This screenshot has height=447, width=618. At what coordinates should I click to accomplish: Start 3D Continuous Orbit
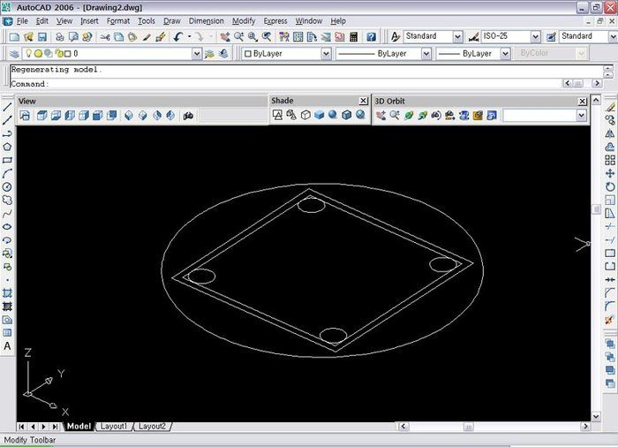click(x=423, y=115)
